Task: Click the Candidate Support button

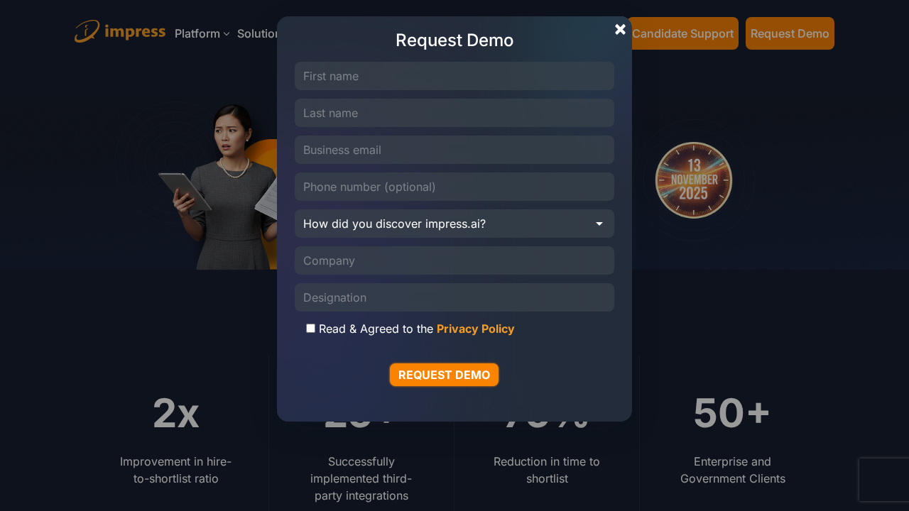Action: click(x=682, y=33)
